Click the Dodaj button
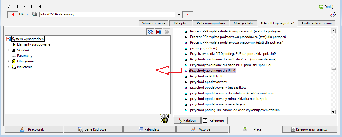Viewport: 342px width, 137px height. pos(327,7)
